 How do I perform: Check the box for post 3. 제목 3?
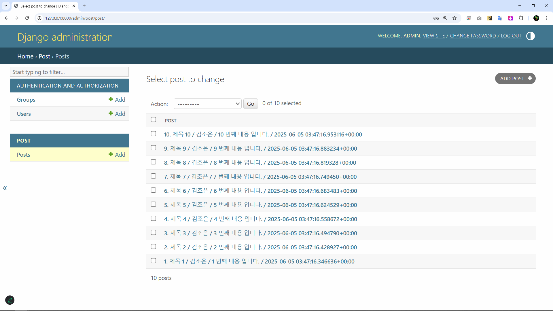point(154,232)
